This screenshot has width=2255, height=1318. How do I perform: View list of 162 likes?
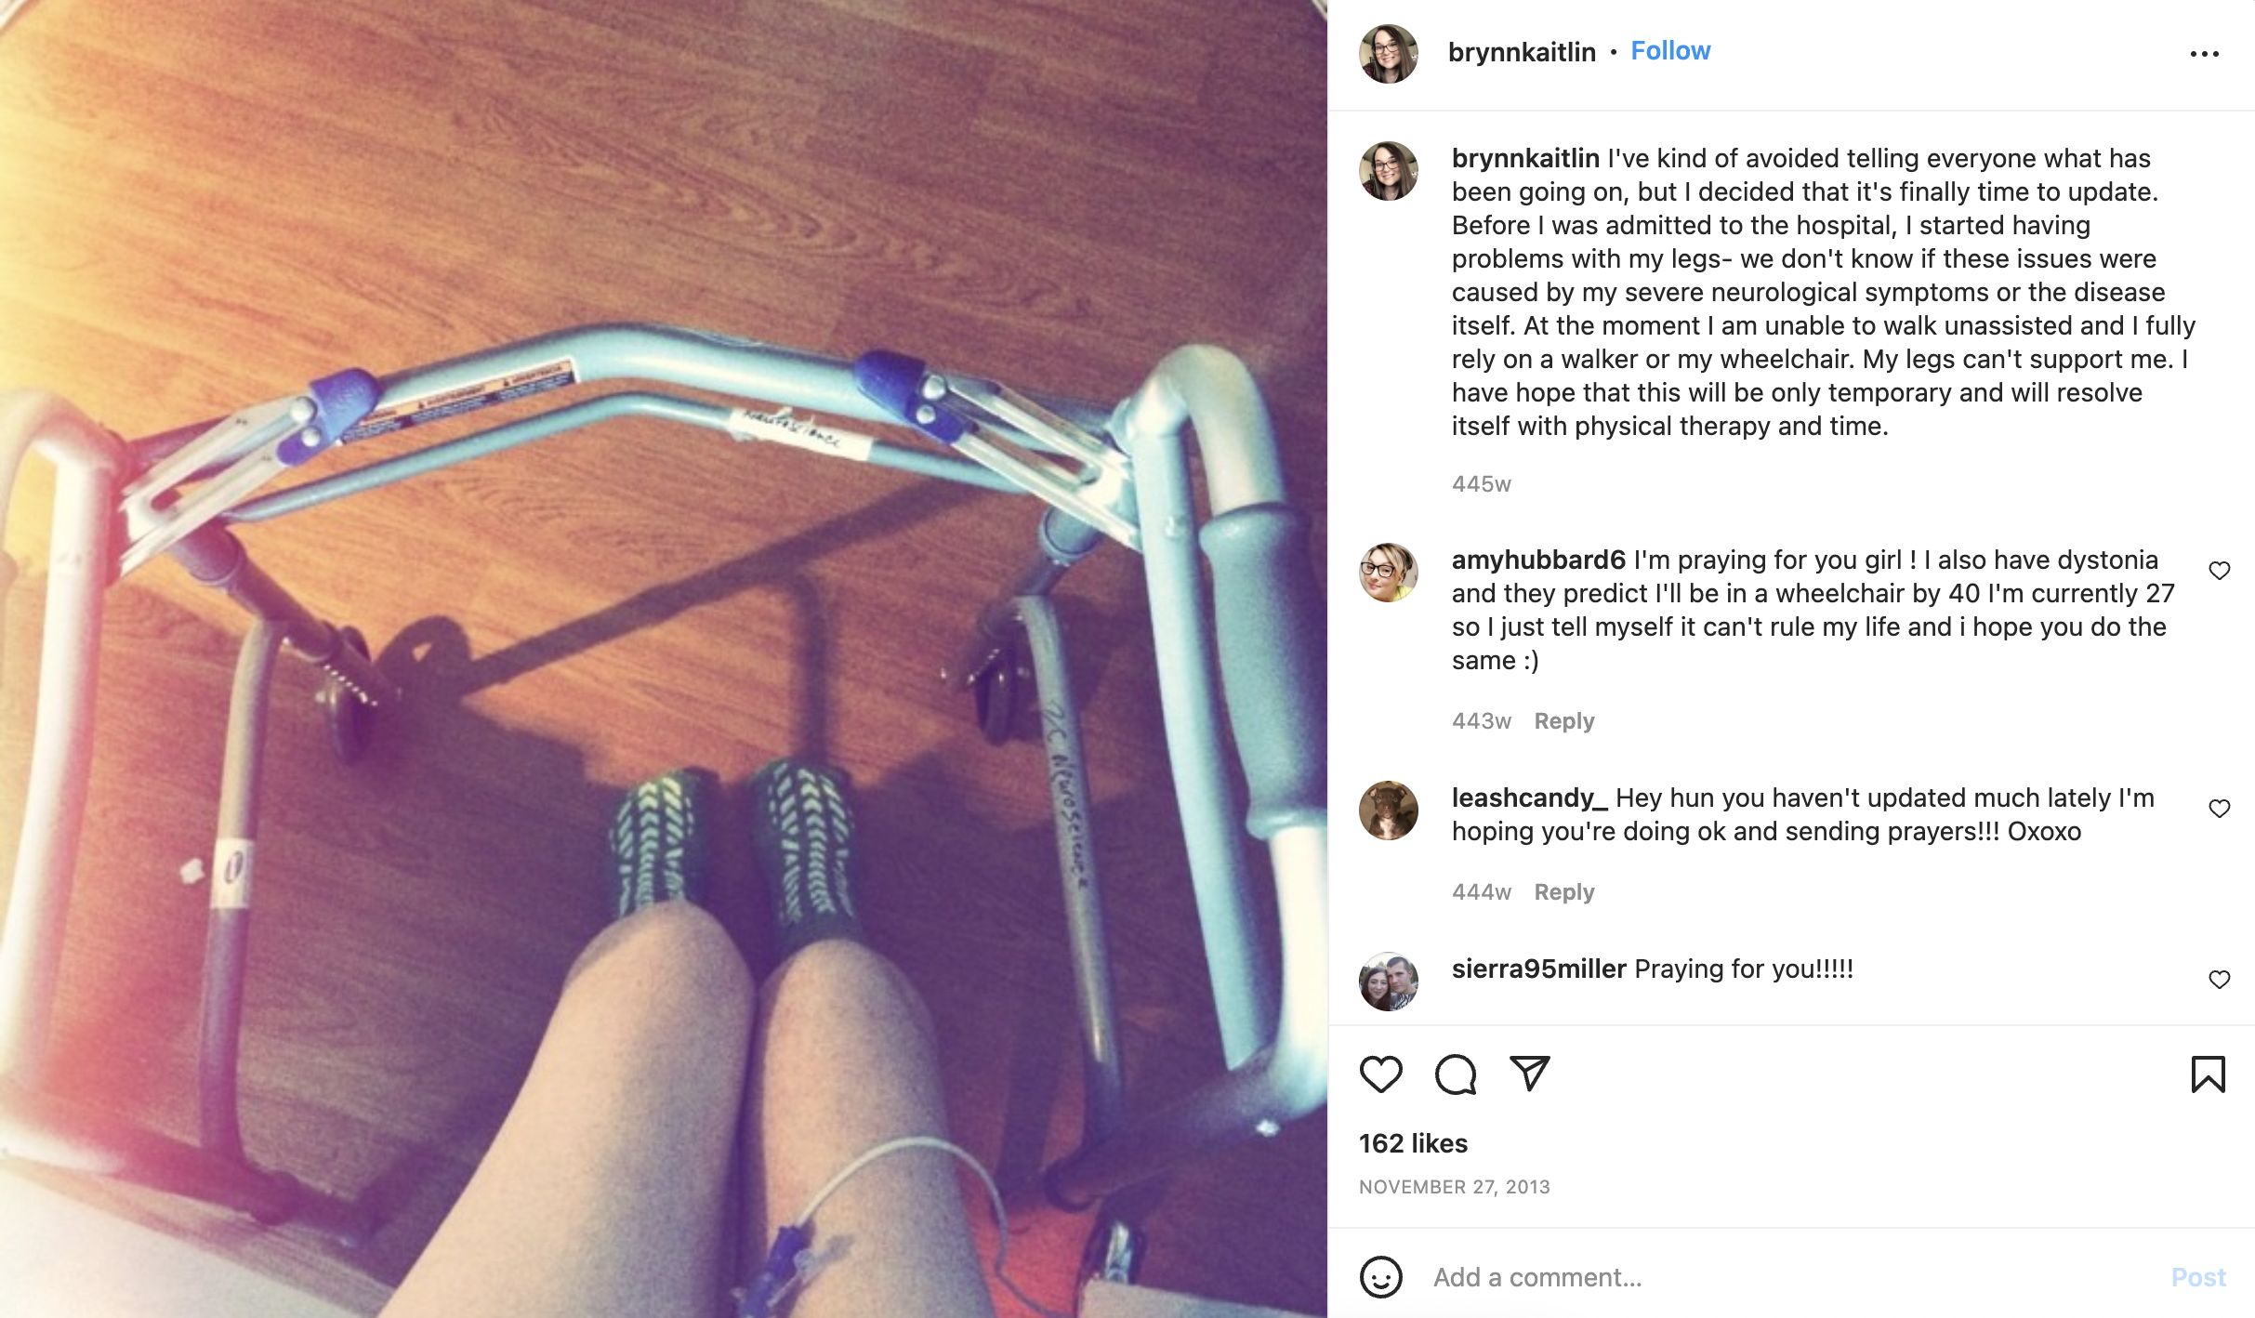tap(1413, 1143)
